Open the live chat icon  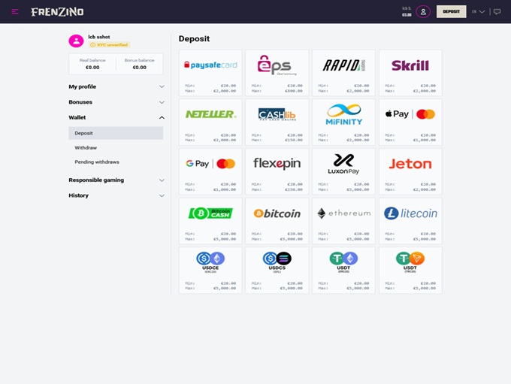(497, 11)
